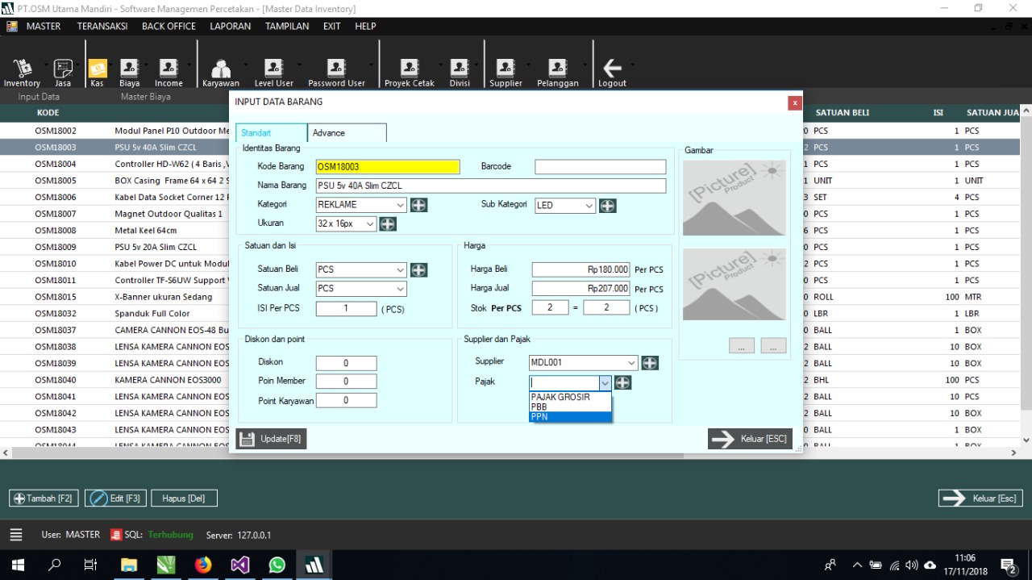Viewport: 1032px width, 580px height.
Task: Open the Supplier toolbar icon
Action: [x=506, y=73]
